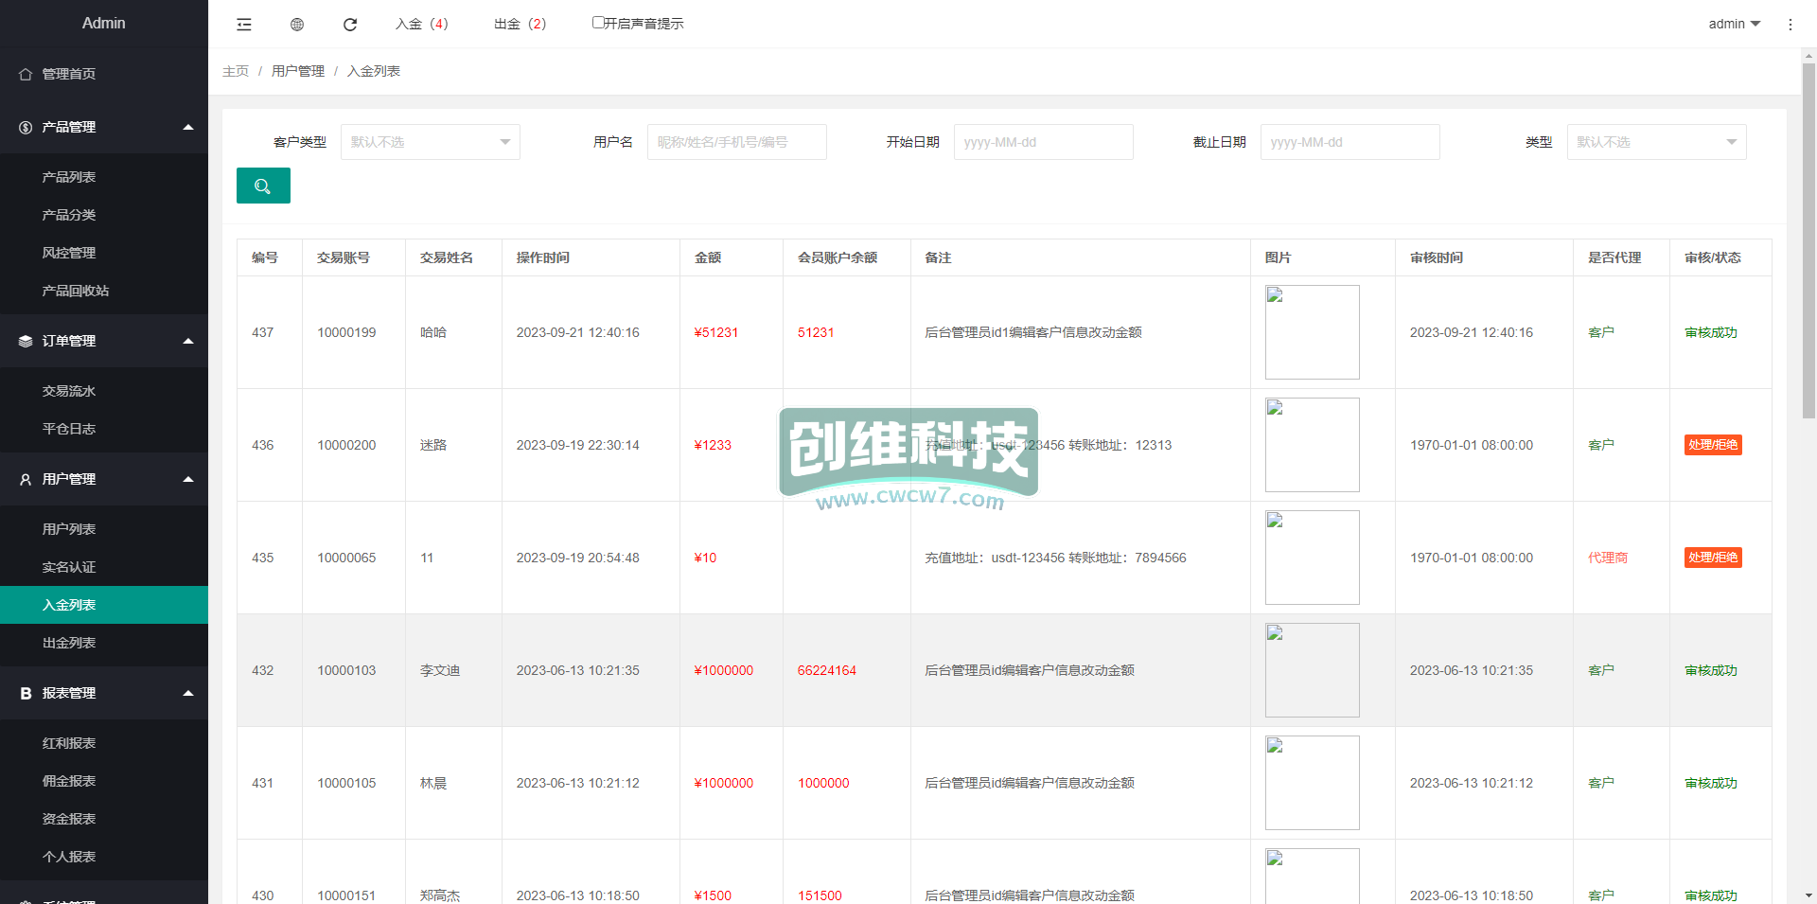Enable the 开启声音提示 checkbox

(598, 23)
